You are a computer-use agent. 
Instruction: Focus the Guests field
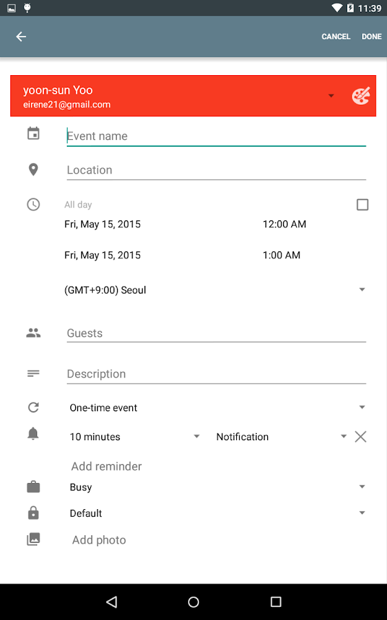click(x=216, y=333)
